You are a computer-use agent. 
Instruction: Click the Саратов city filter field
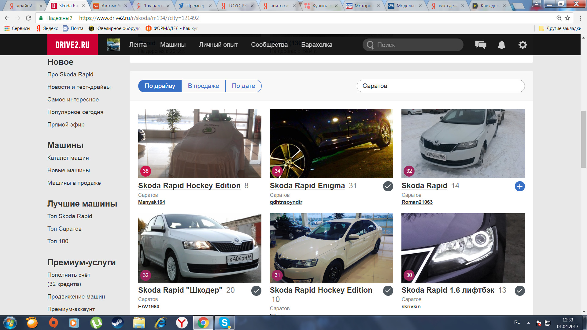(441, 86)
